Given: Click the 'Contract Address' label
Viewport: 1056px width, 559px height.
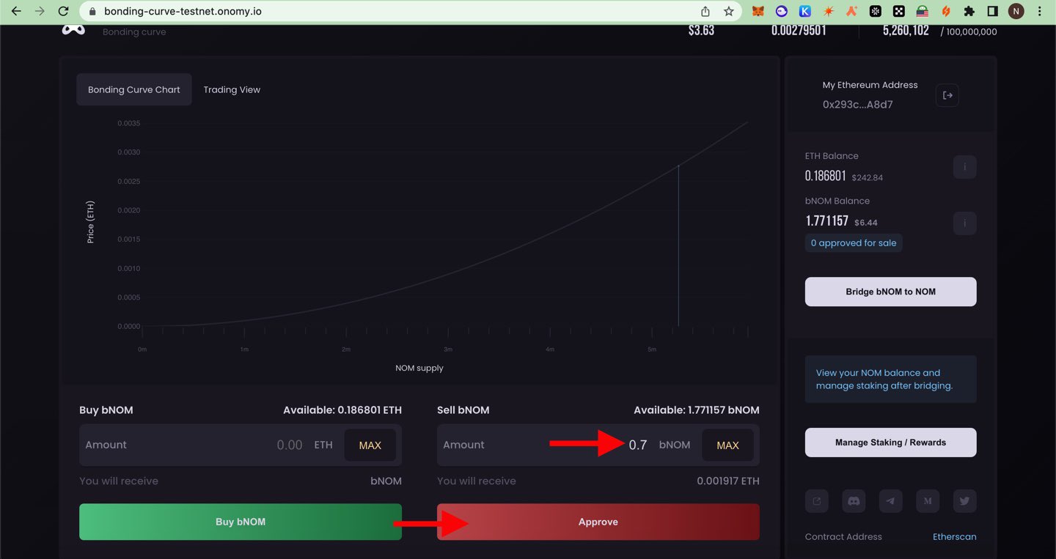Looking at the screenshot, I should click(843, 537).
